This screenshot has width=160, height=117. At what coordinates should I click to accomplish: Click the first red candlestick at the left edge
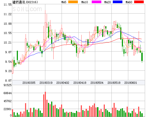[x=13, y=67]
